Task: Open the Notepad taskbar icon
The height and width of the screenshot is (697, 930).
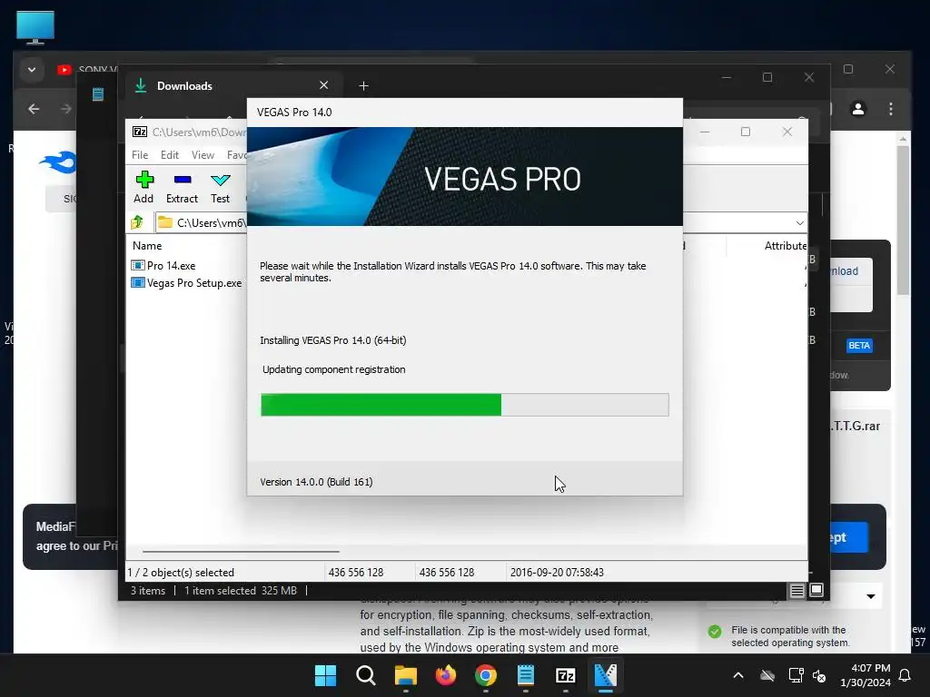Action: coord(526,675)
